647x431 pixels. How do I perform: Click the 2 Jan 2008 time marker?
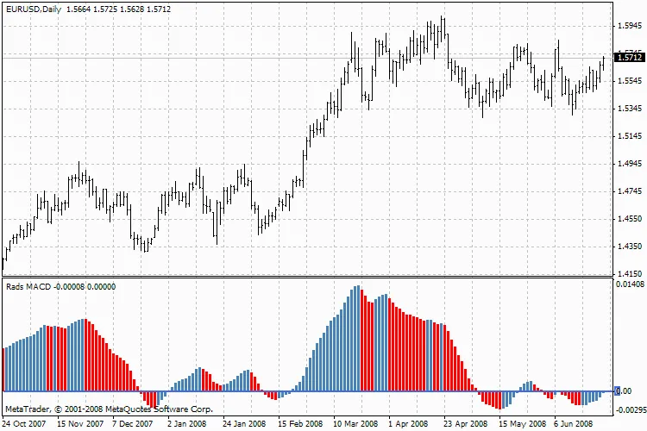pos(187,424)
